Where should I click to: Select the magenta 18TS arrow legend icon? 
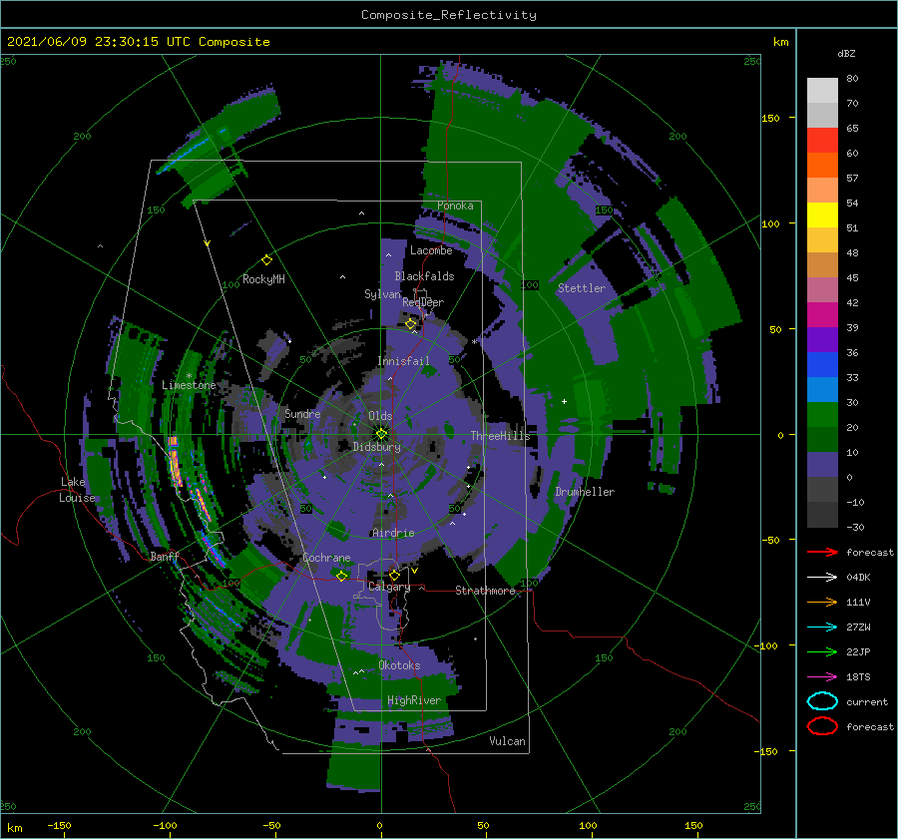822,676
